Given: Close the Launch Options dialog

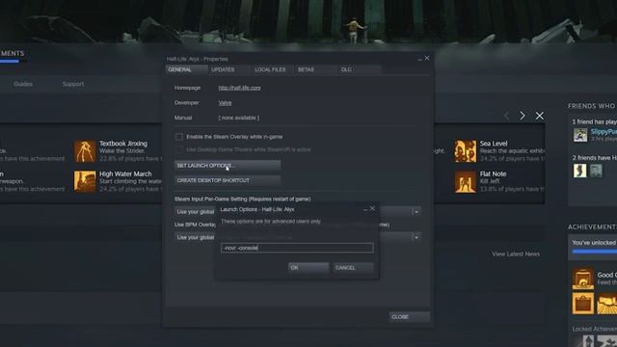Looking at the screenshot, I should coord(372,208).
